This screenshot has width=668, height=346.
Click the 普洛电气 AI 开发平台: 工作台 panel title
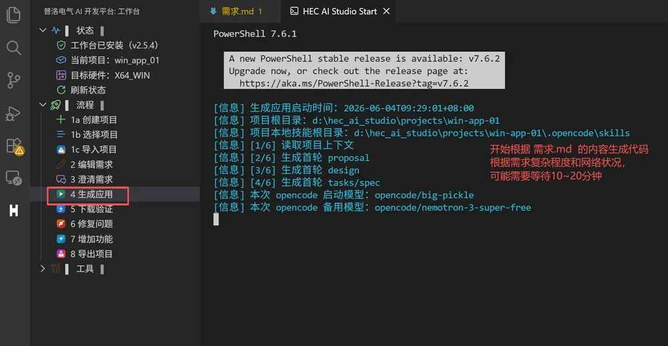click(92, 11)
